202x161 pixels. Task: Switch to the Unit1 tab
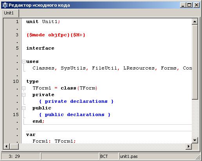tap(10, 13)
